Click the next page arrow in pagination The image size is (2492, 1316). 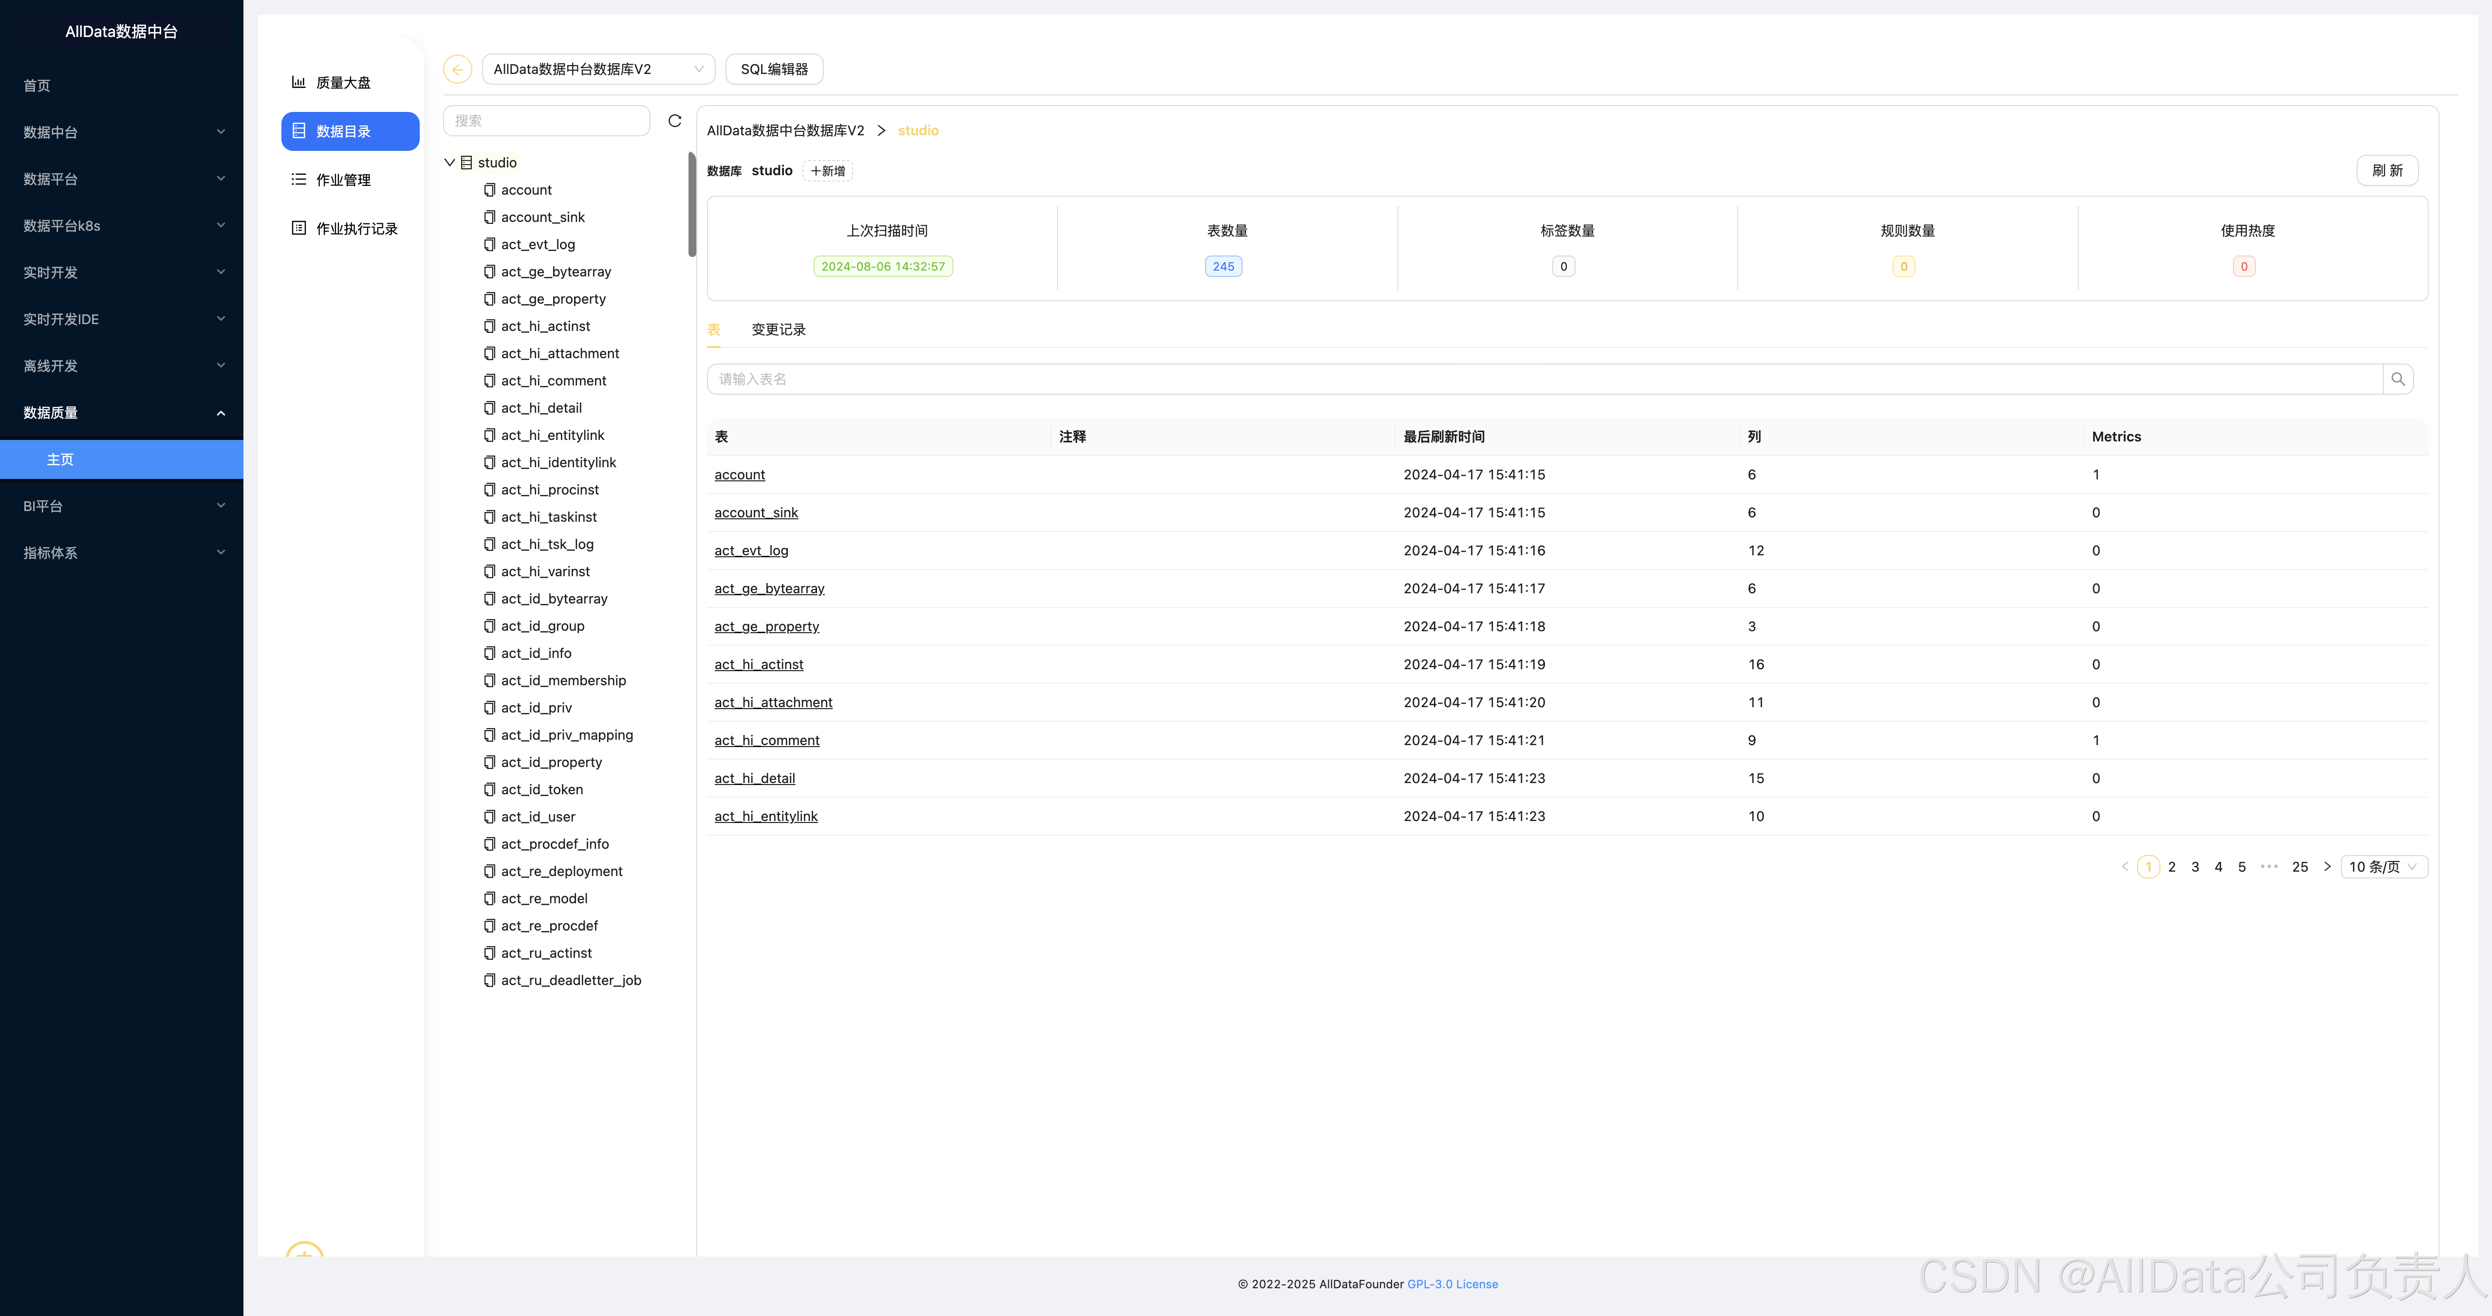pos(2326,866)
